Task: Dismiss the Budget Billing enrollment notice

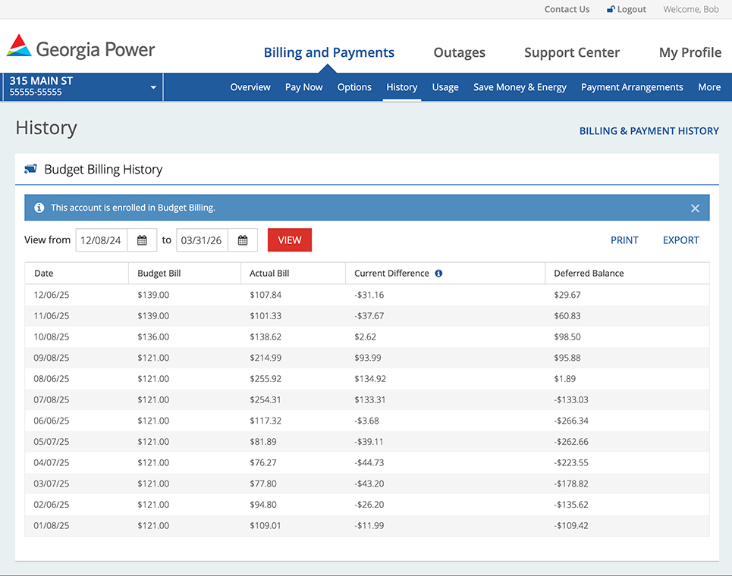Action: click(x=695, y=208)
